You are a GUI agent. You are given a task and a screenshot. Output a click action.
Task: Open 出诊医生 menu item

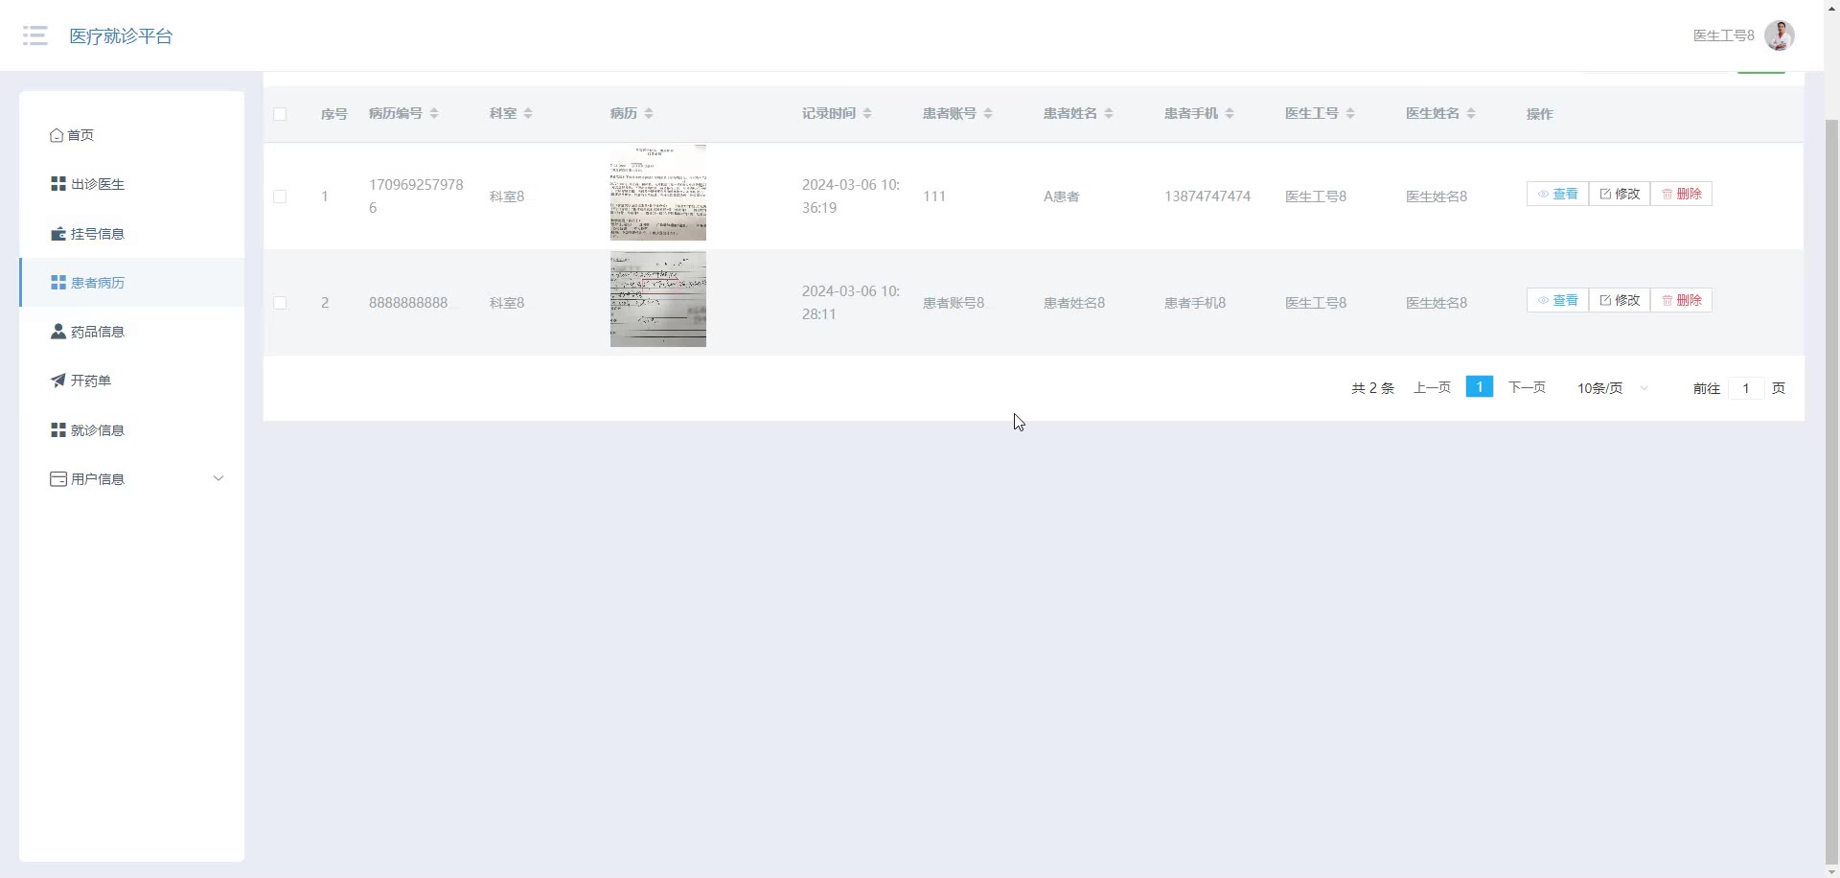tap(131, 184)
